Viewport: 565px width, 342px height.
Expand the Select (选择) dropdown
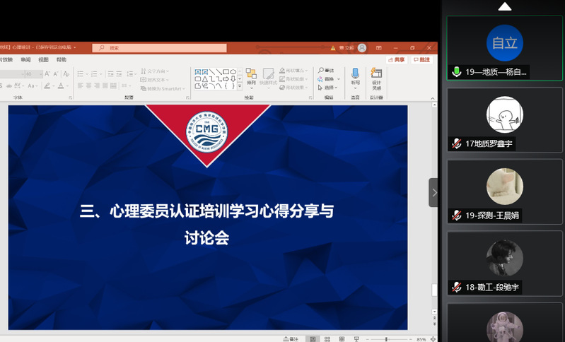338,88
